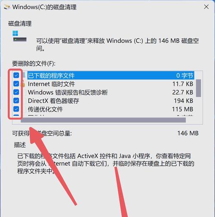
Task: Toggle the partially visible bottom checkbox
Action: click(x=16, y=115)
